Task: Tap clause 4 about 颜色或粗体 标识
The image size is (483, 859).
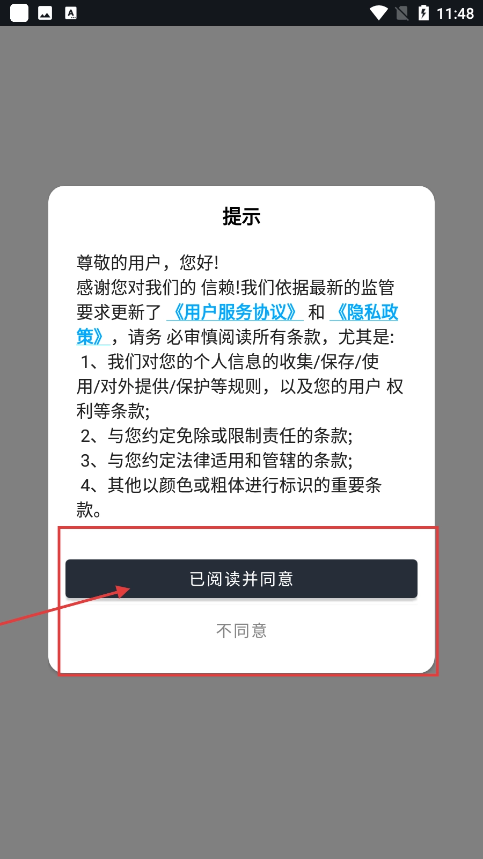Action: pos(229,497)
